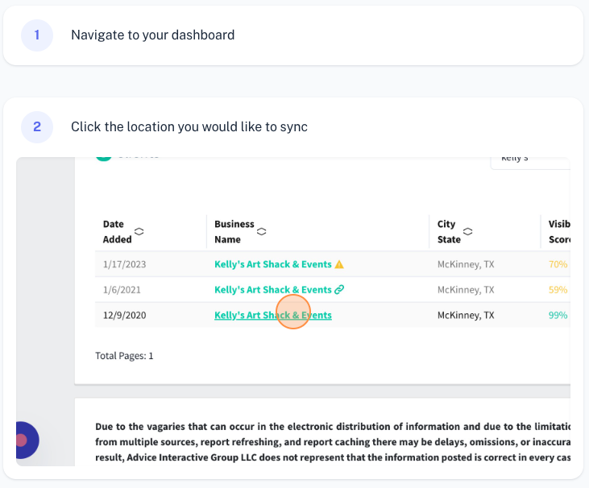The image size is (589, 488).
Task: Click McKinney, TX in the 1/17/2023 row
Action: point(466,264)
